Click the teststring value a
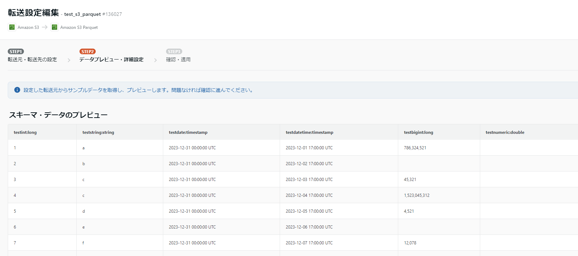578x256 pixels. pyautogui.click(x=83, y=148)
